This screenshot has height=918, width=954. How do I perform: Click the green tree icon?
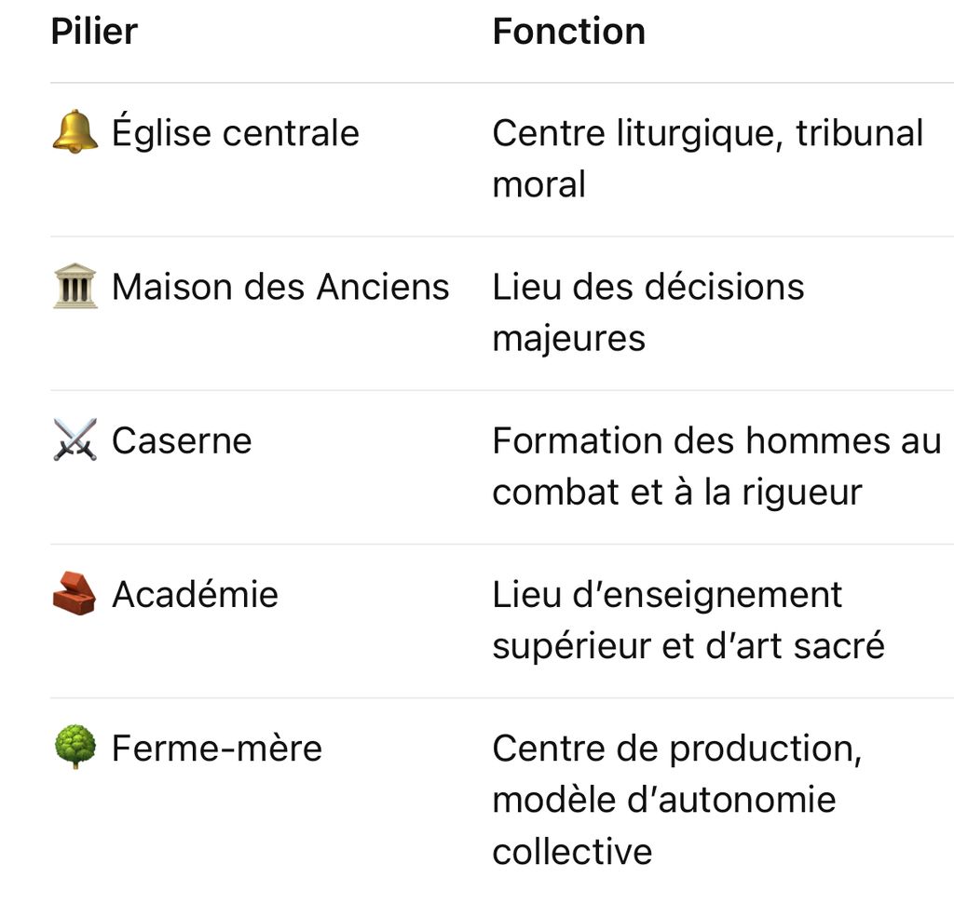[x=75, y=748]
